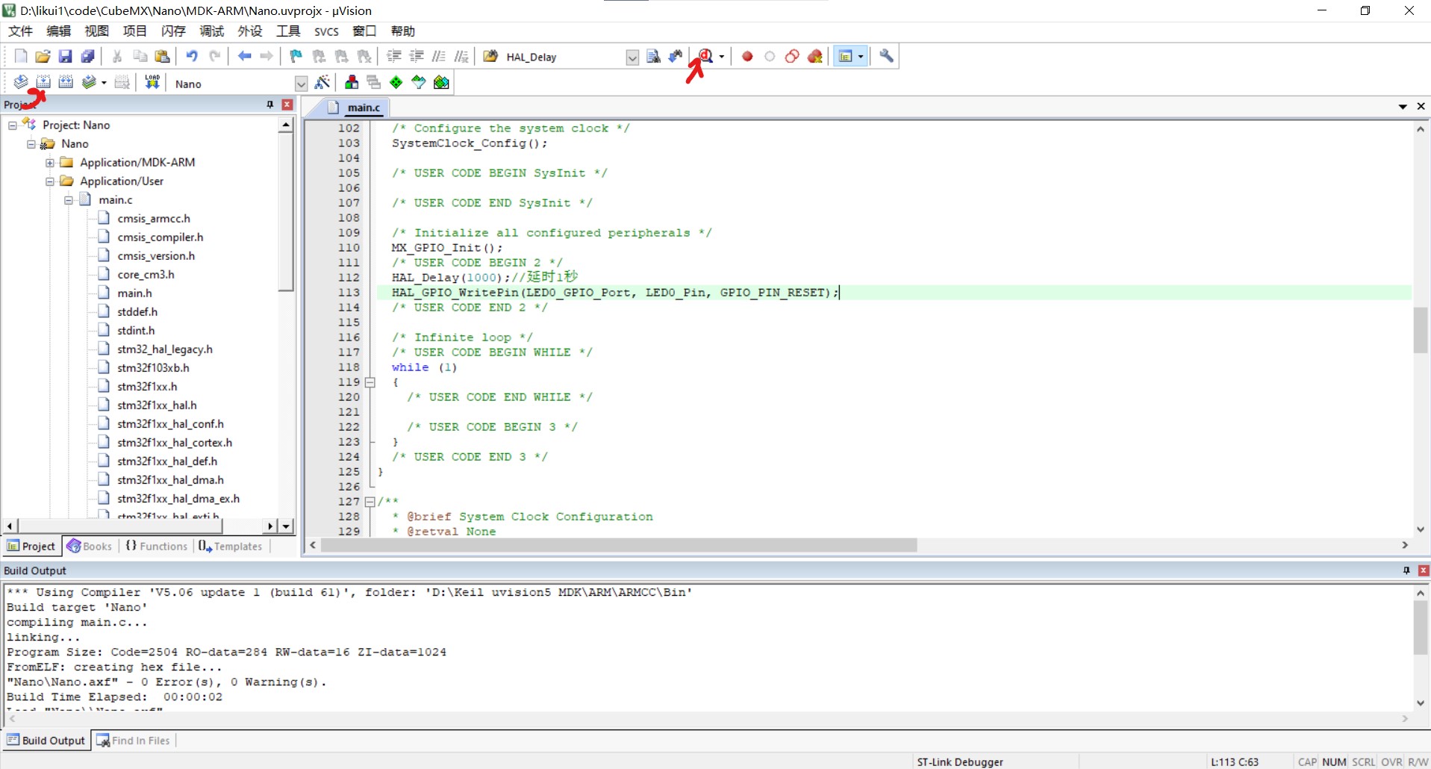Save all files with the multi-disk icon
The image size is (1431, 769).
coord(88,57)
